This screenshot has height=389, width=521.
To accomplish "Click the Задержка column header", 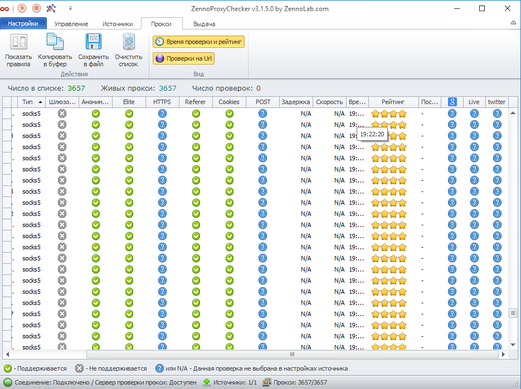I will point(296,102).
